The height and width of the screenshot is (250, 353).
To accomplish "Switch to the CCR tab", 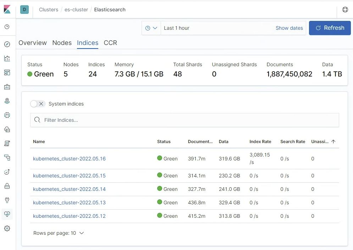I will [x=110, y=43].
